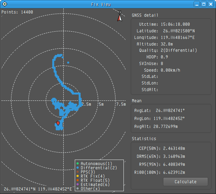Viewport: 216px width, 194px height.
Task: Click the R95(95%) value 6.408349m
Action: (x=174, y=164)
